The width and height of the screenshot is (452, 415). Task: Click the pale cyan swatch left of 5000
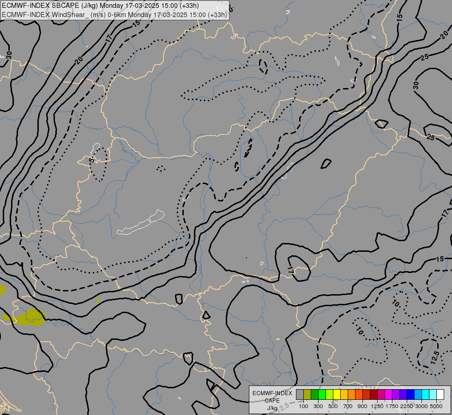(x=433, y=394)
